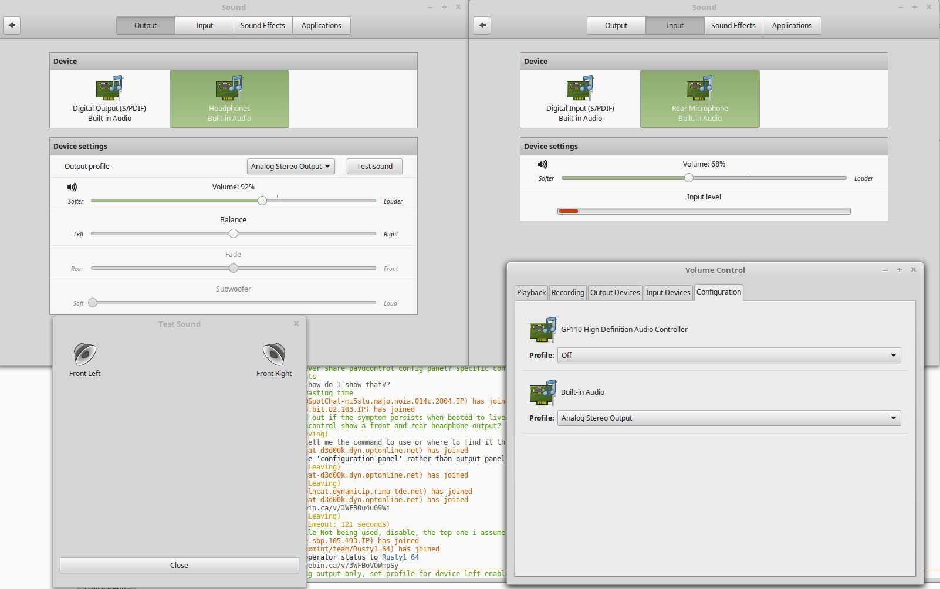Adjust output Volume slider at 92%
This screenshot has width=940, height=589.
pyautogui.click(x=262, y=201)
